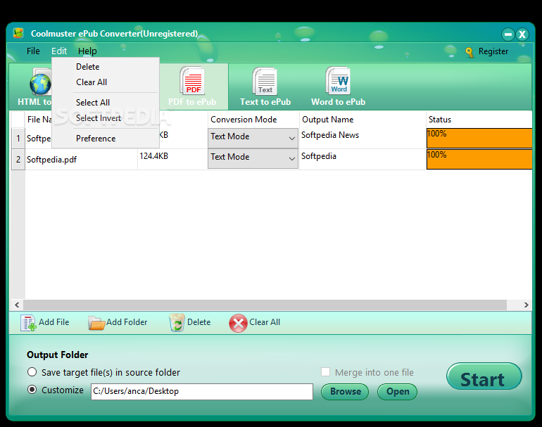
Task: Click the bottom Clear All label
Action: pyautogui.click(x=265, y=322)
